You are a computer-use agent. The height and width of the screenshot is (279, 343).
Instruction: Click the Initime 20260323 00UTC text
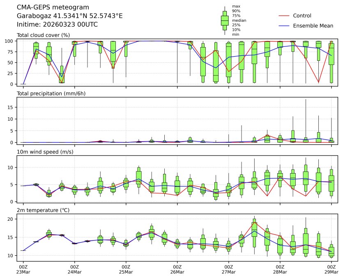[x=57, y=24]
